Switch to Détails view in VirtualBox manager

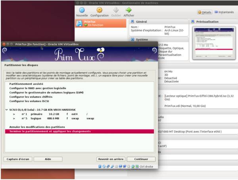tap(205, 12)
